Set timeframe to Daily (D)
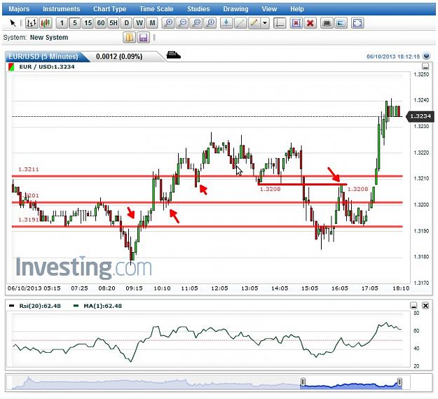Viewport: 438px width, 399px height. (x=127, y=23)
